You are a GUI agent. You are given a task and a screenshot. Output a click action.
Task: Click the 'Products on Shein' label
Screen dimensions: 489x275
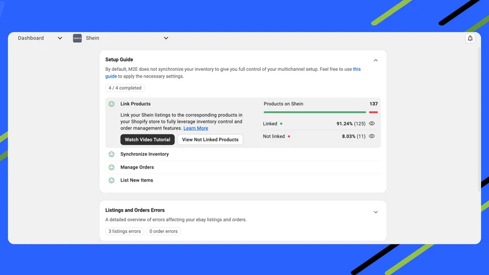[x=284, y=104]
